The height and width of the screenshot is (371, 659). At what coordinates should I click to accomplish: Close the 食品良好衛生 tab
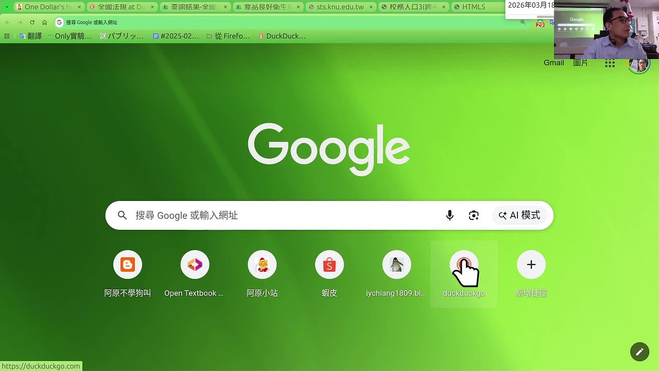click(x=299, y=7)
